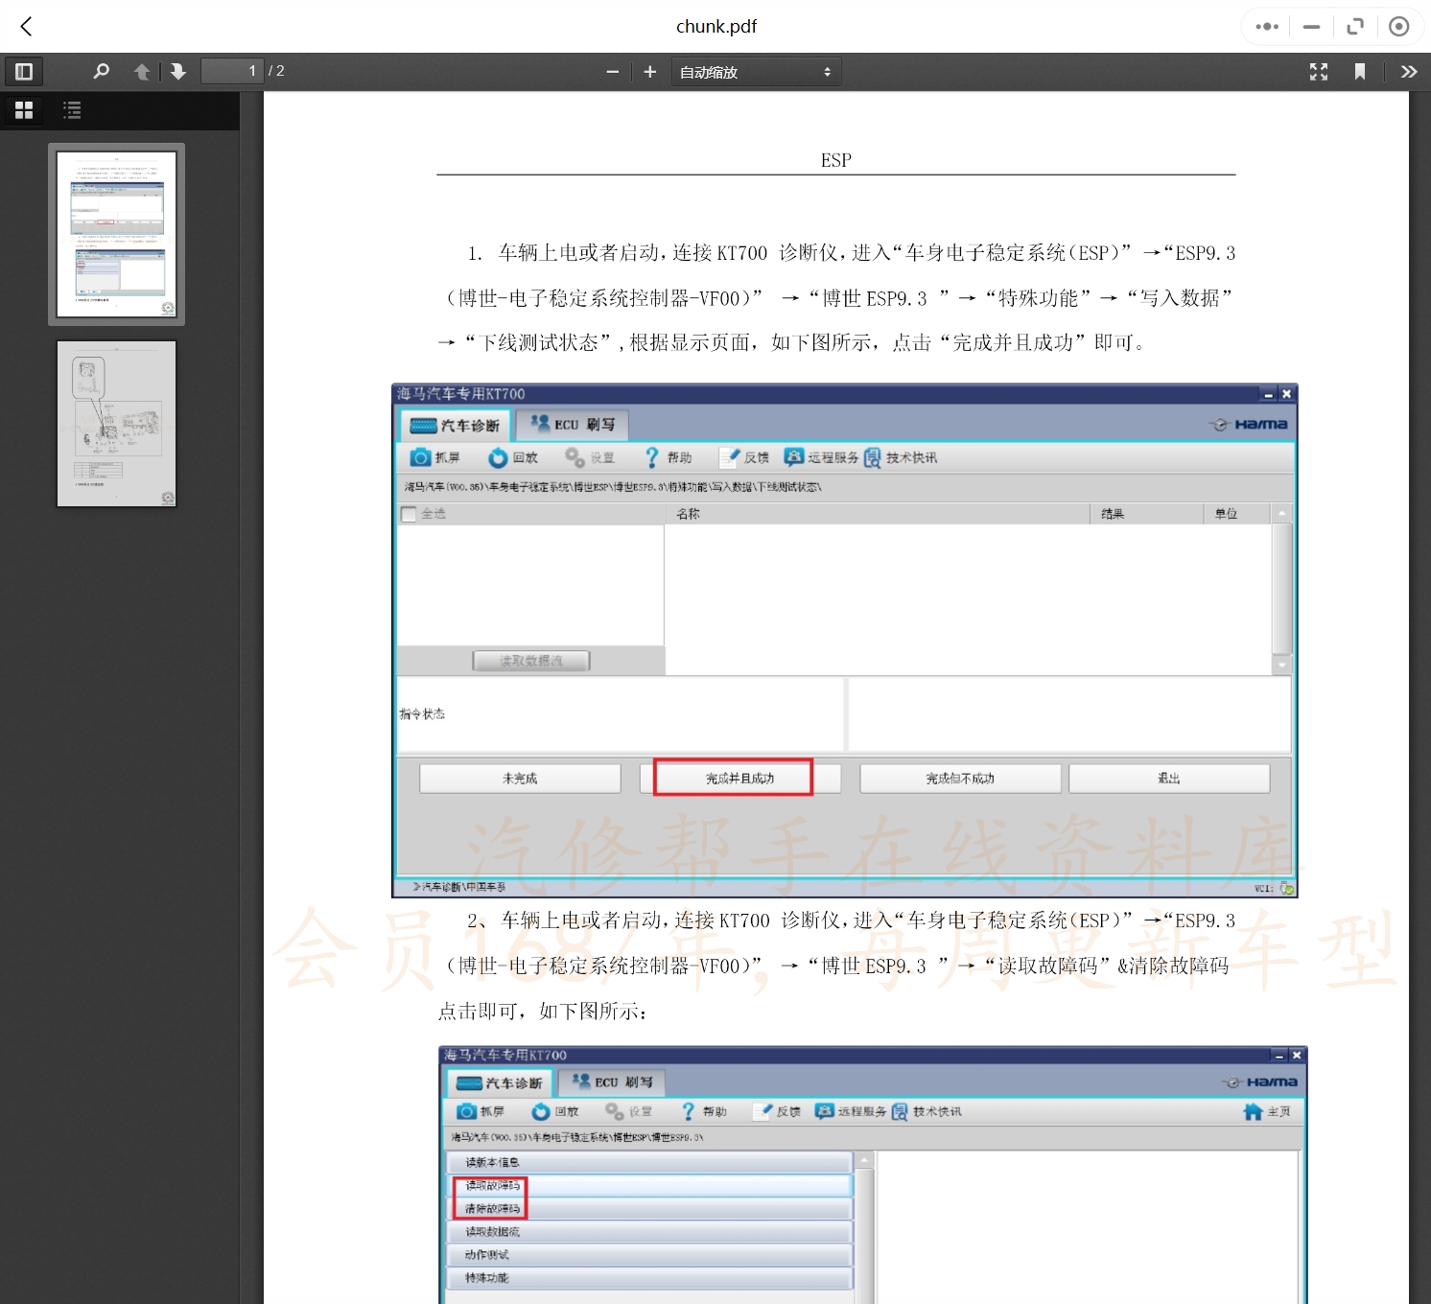Click the bookmark current view icon

tap(1359, 71)
